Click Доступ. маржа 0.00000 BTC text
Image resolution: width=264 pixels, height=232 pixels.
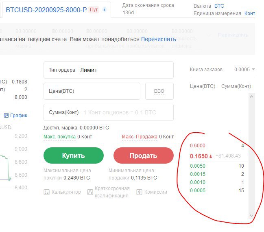pyautogui.click(x=76, y=128)
